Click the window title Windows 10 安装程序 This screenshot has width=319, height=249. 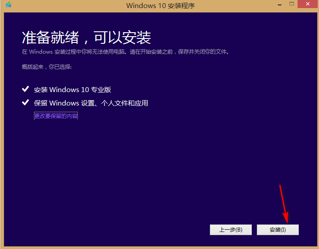pyautogui.click(x=161, y=5)
